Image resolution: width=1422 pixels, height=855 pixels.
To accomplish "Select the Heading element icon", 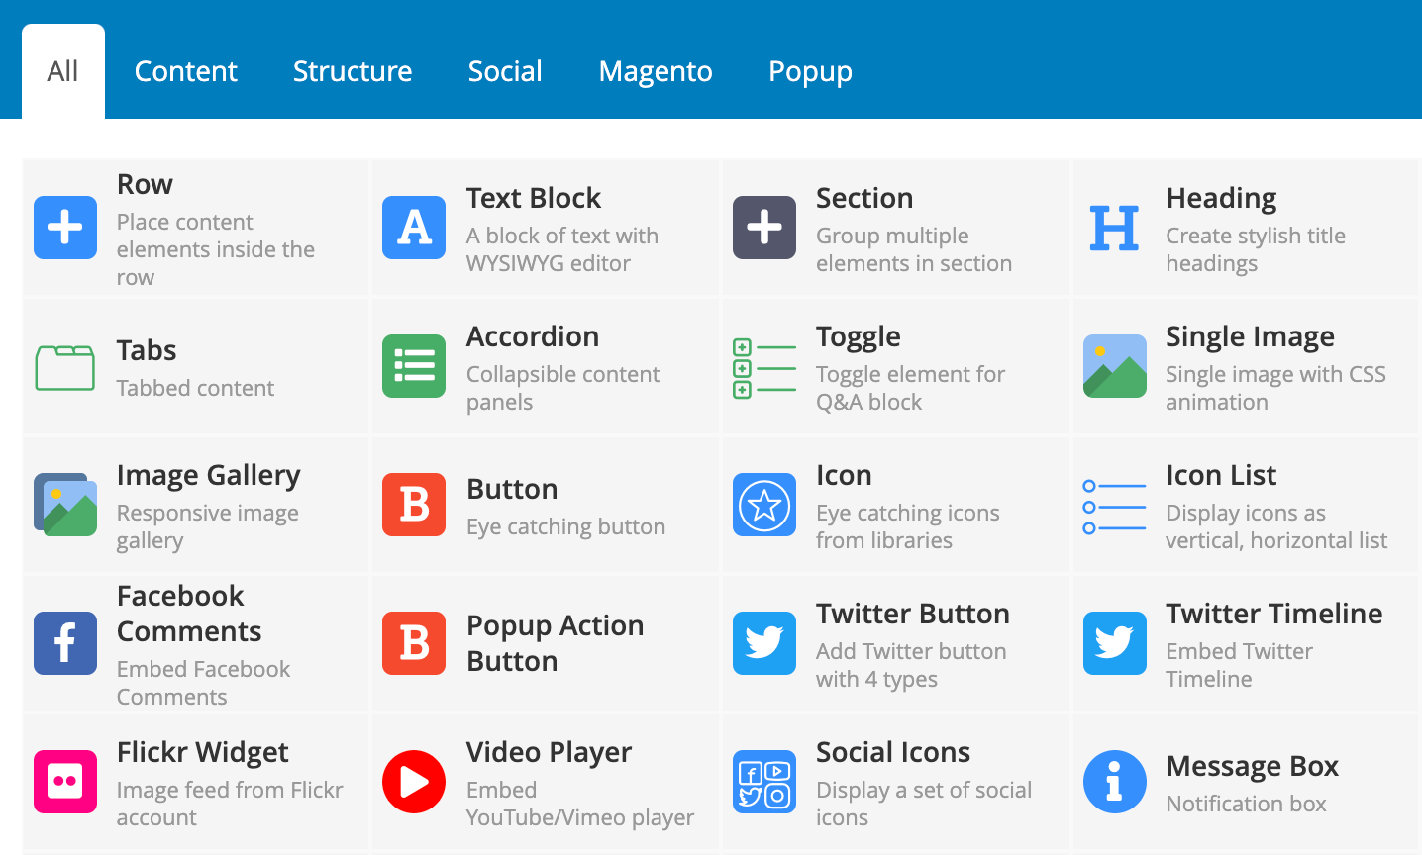I will pyautogui.click(x=1115, y=229).
